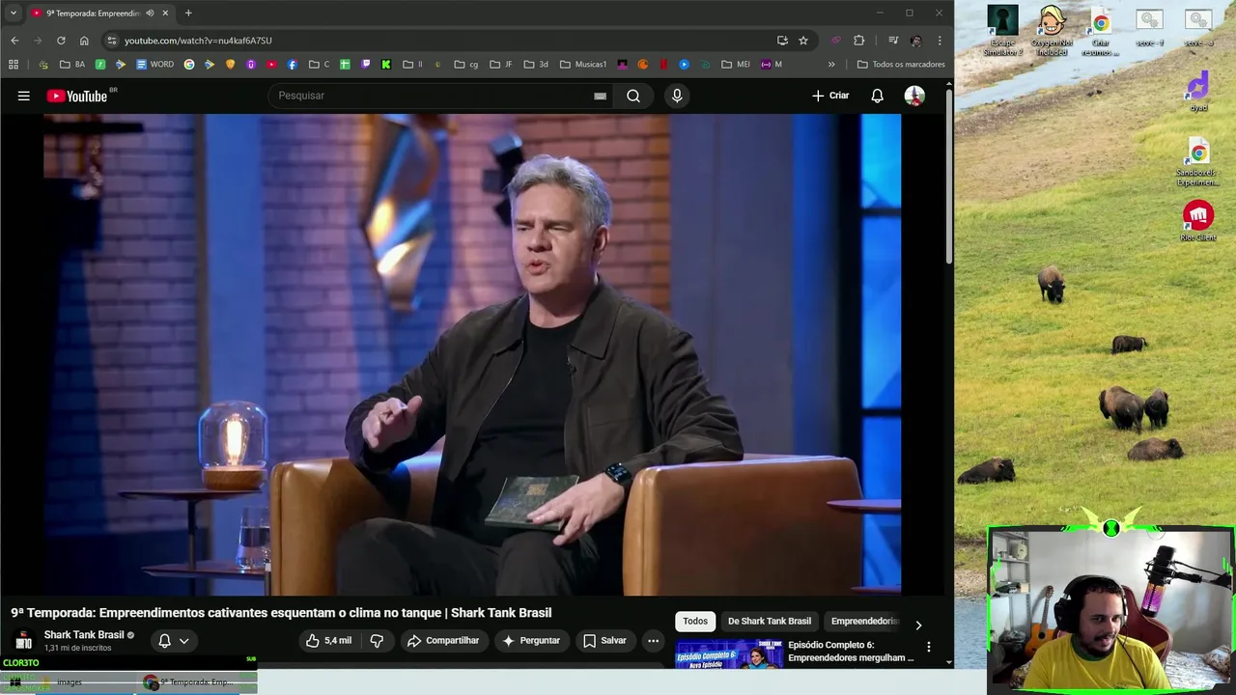
Task: Click the Criar button
Action: point(830,96)
